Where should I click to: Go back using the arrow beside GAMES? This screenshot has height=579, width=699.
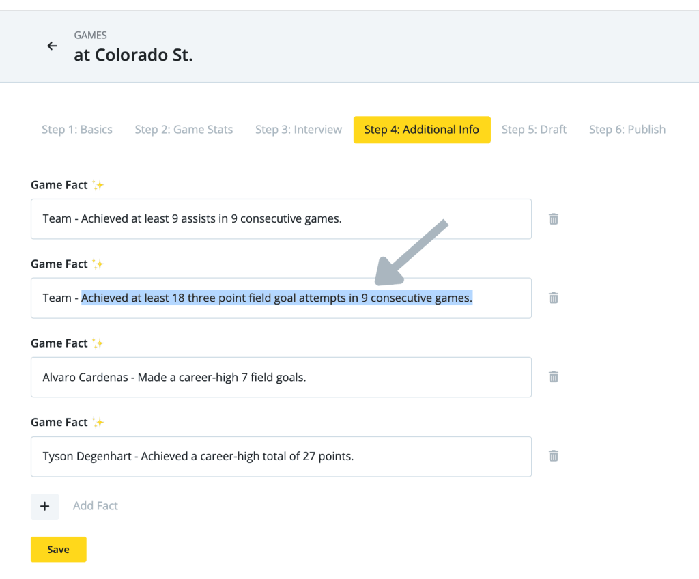[52, 46]
